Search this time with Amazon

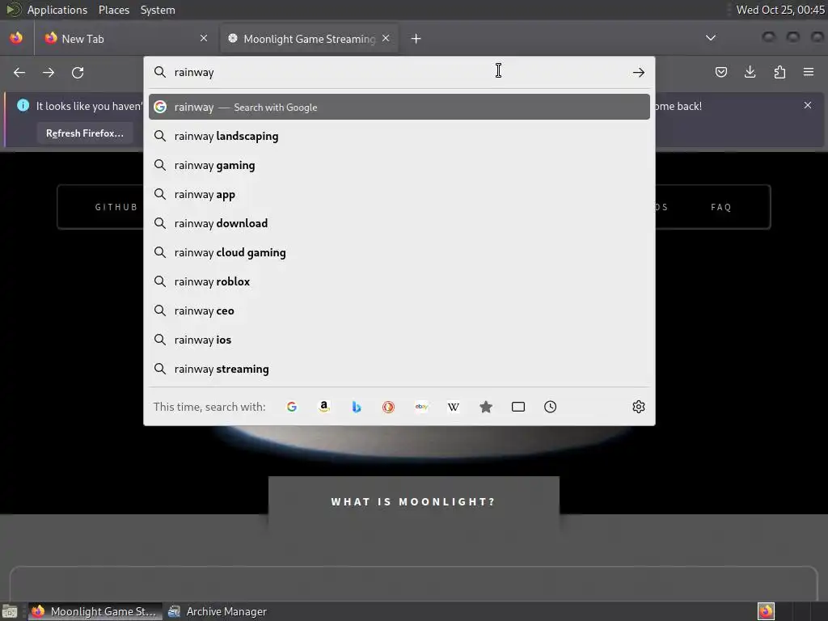click(x=323, y=407)
